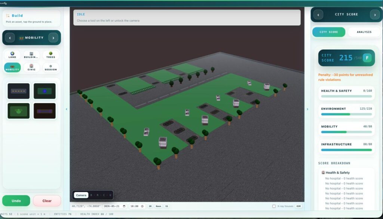383x219 pixels.
Task: Pick the blue circle mobility asset thumbnail
Action: tap(45, 91)
